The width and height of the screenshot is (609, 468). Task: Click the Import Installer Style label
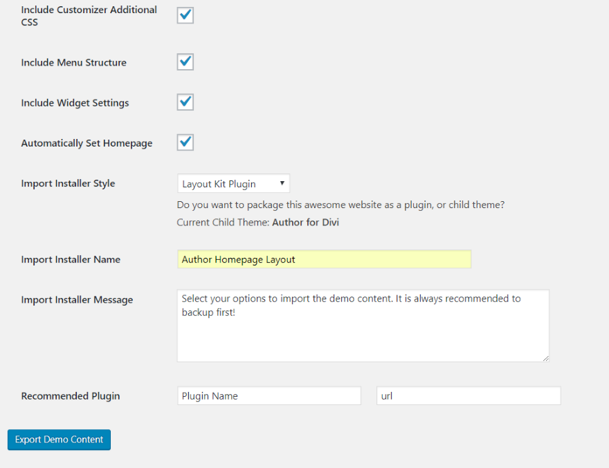coord(68,183)
